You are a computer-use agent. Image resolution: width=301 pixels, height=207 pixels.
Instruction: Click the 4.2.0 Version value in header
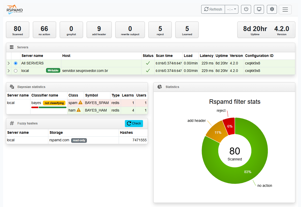click(282, 29)
